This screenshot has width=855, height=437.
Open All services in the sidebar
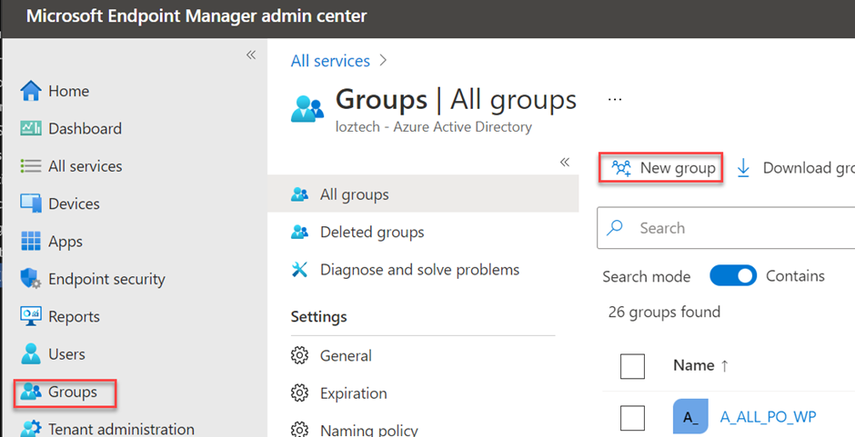click(x=85, y=166)
